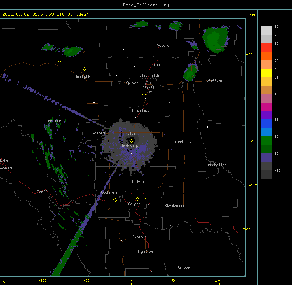Click the white plus marker north of Drumheller
292x285 pixels.
click(x=207, y=127)
